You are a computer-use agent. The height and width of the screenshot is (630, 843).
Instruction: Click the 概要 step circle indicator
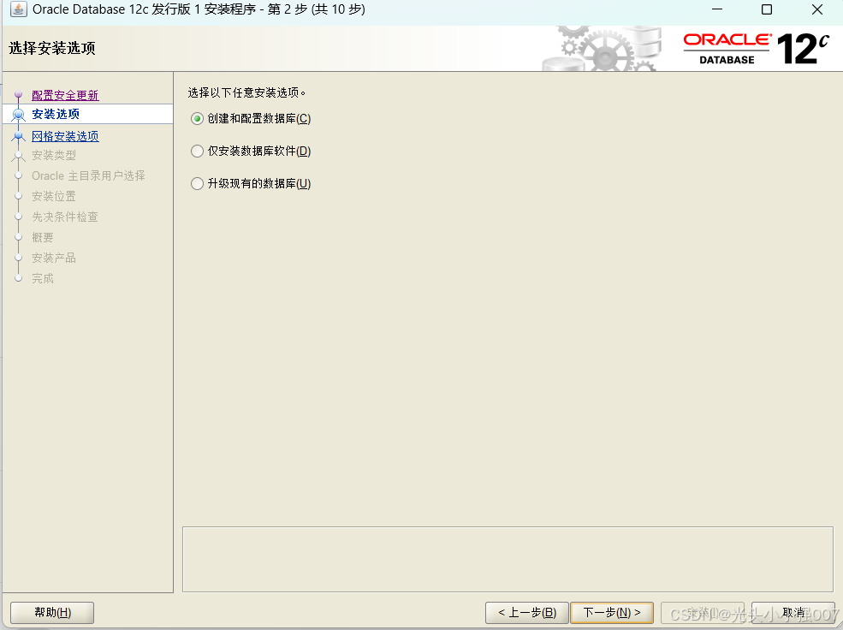(x=18, y=237)
